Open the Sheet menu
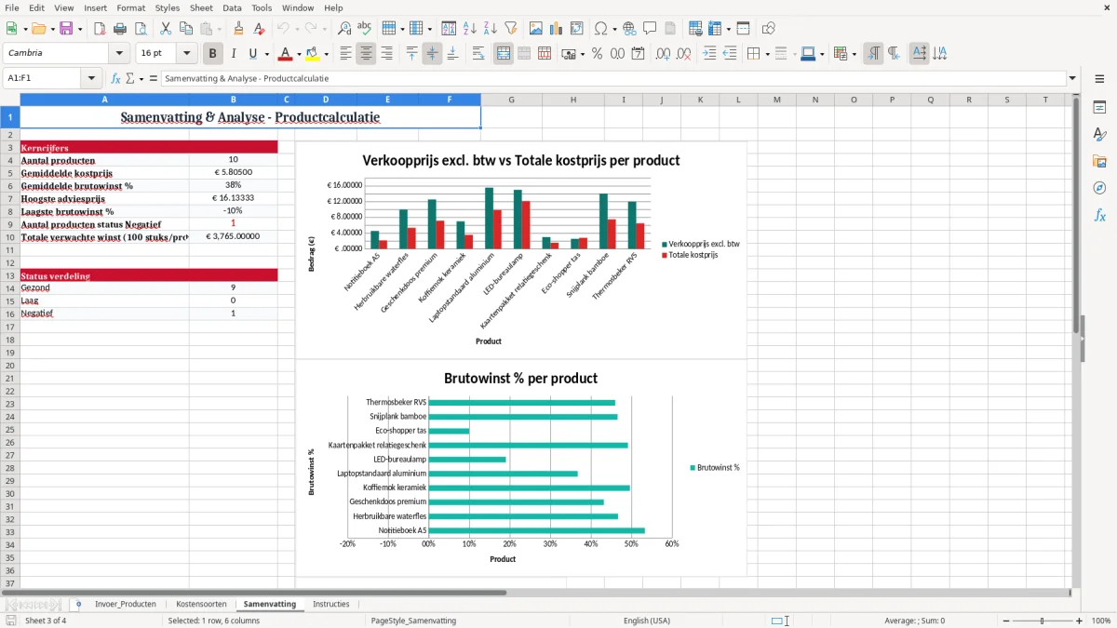Image resolution: width=1117 pixels, height=628 pixels. (201, 7)
